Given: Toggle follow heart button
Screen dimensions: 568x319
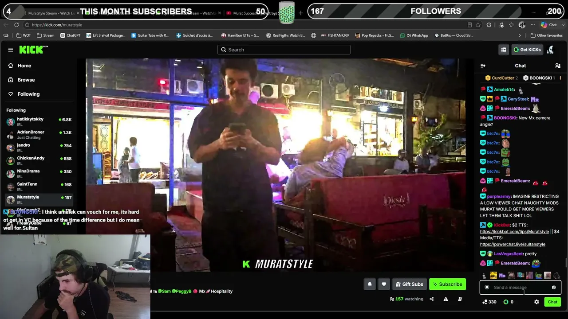Looking at the screenshot, I should (x=384, y=284).
